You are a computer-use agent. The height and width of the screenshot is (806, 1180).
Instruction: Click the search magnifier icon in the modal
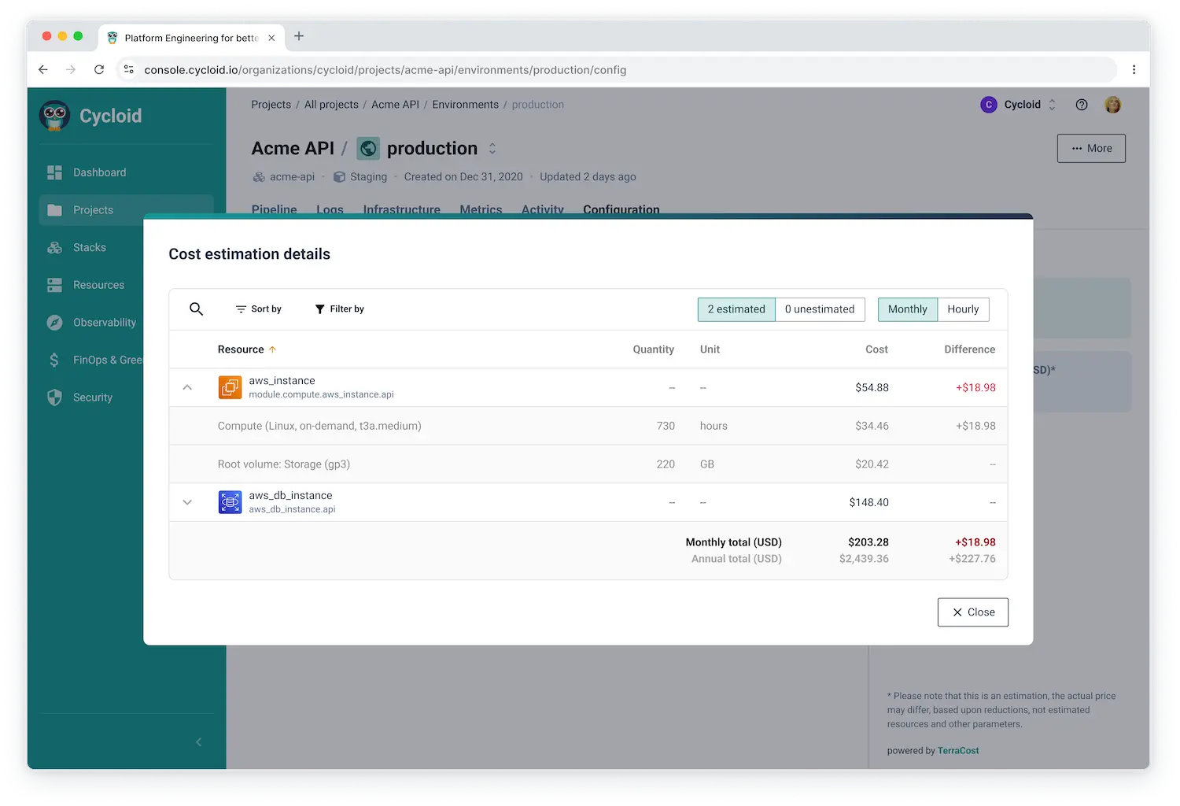coord(197,309)
